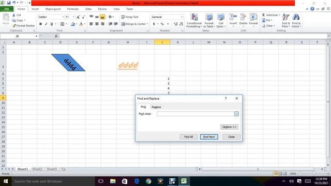Open the Copy dropdown arrow
Screen dimensions: 331x186
click(x=25, y=21)
